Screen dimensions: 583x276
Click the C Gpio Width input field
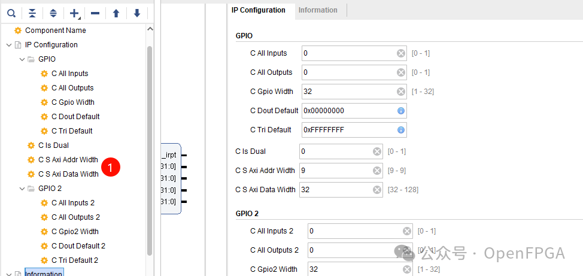click(354, 92)
